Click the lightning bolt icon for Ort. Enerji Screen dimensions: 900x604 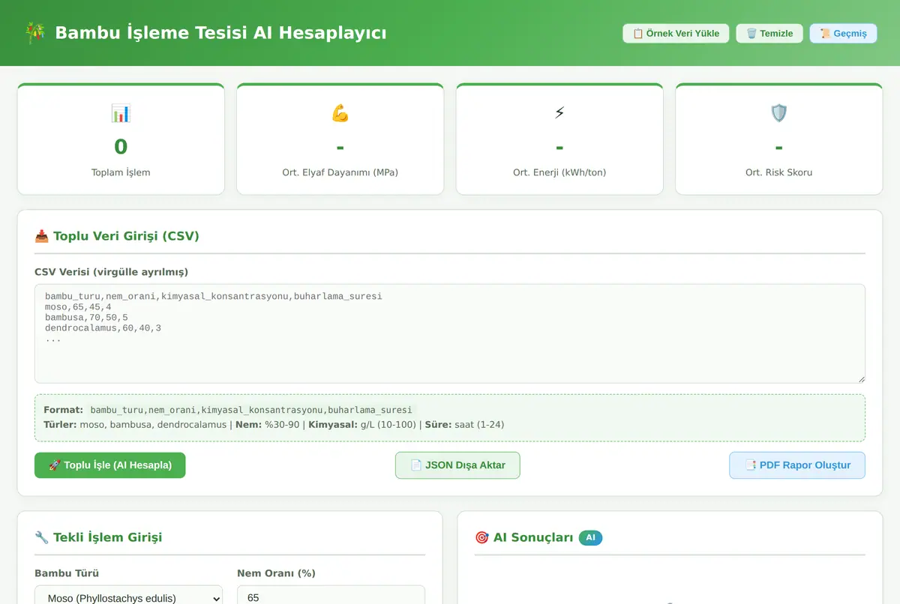pyautogui.click(x=559, y=113)
